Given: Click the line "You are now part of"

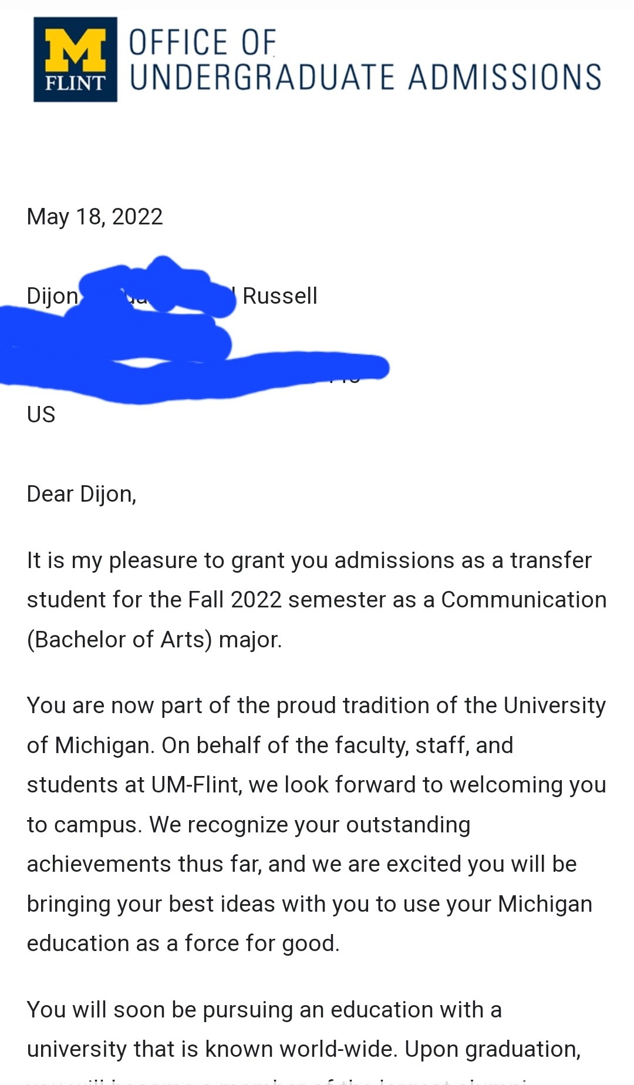Looking at the screenshot, I should pos(316,706).
